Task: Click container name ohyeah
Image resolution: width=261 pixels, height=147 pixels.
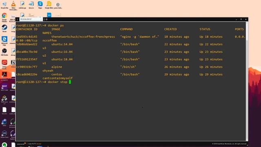Action: coord(48,71)
